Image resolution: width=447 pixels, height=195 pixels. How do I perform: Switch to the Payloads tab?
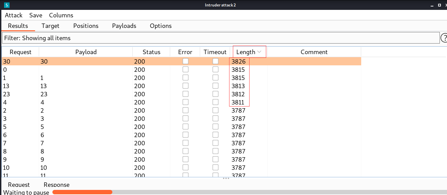(124, 26)
